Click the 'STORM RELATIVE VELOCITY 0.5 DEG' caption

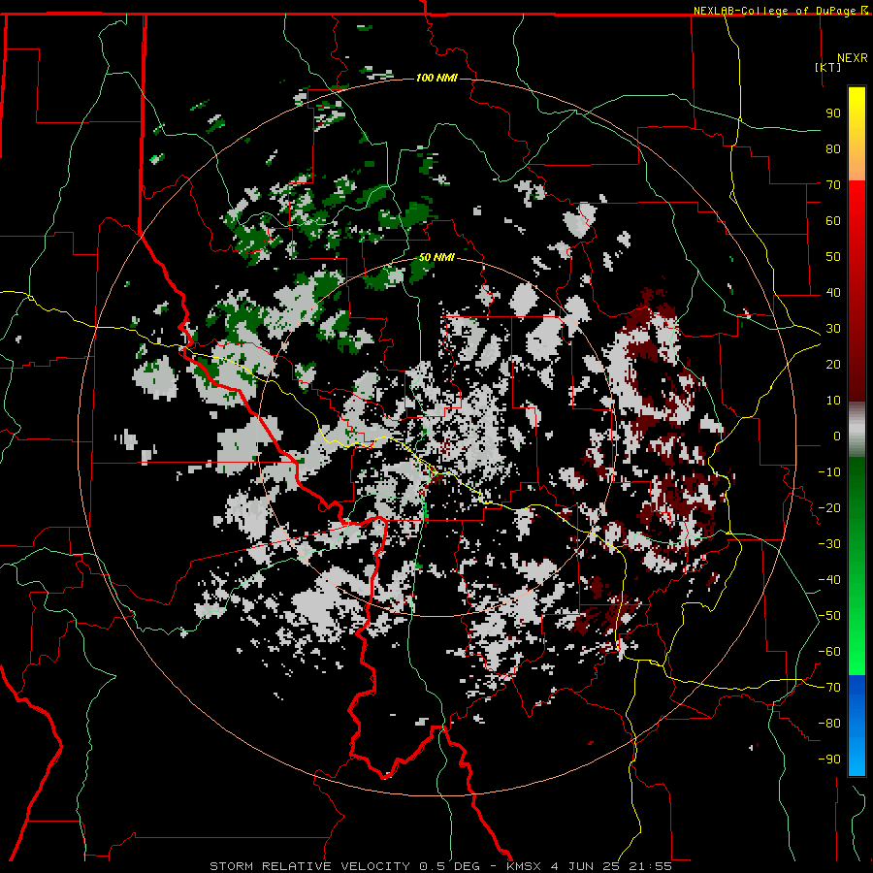pos(344,866)
